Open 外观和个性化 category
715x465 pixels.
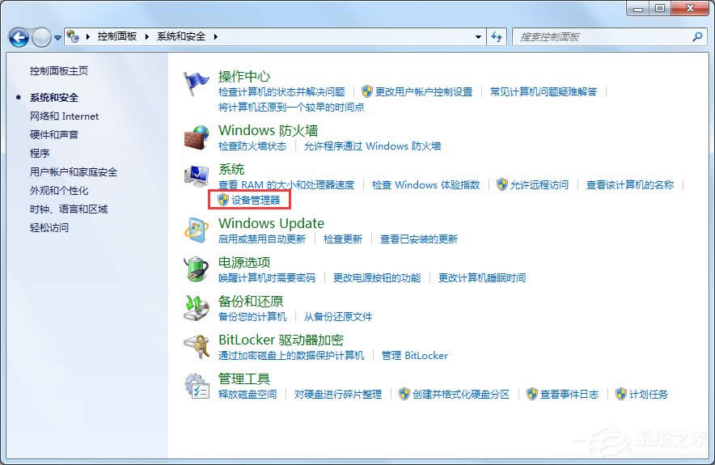tap(59, 191)
